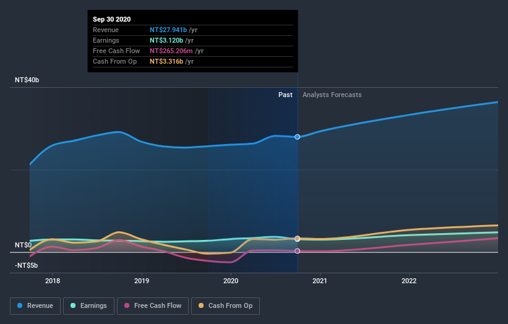Click the NT$265.206m free cash flow value

pyautogui.click(x=171, y=51)
